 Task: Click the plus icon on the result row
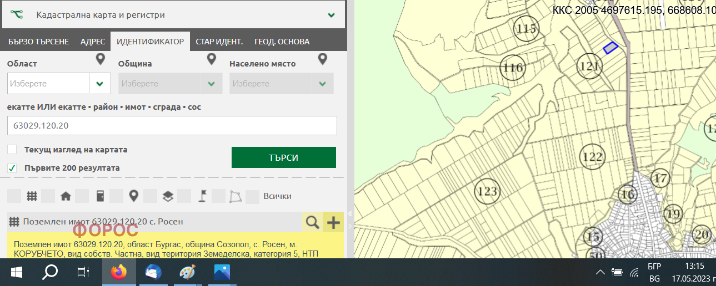coord(333,222)
